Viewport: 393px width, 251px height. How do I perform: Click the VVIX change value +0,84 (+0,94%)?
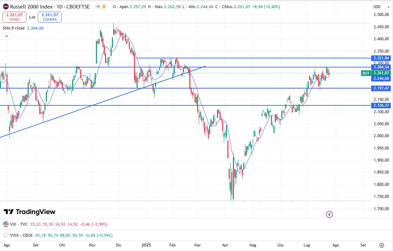(98, 235)
